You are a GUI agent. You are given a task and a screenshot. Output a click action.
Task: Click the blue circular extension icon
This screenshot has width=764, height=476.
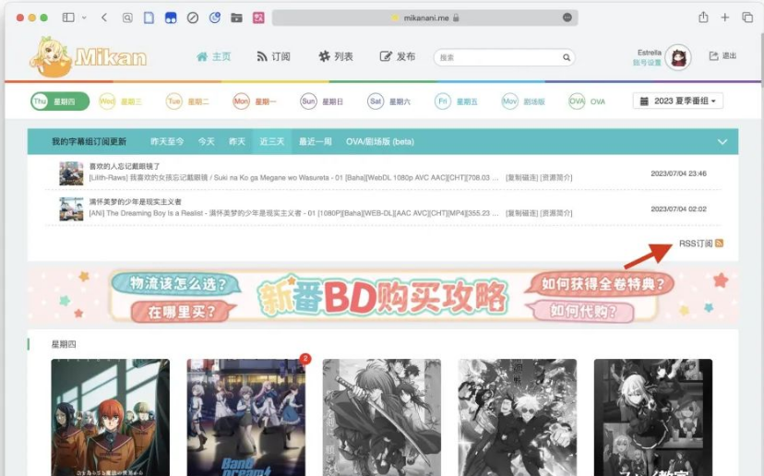214,18
